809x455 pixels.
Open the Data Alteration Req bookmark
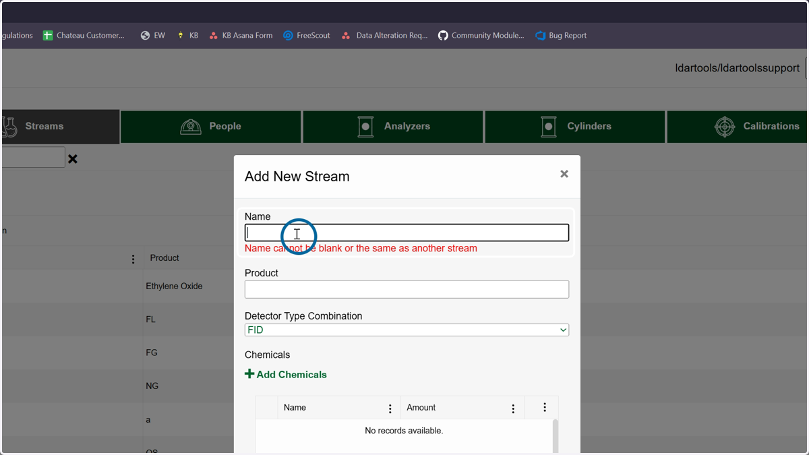click(384, 36)
